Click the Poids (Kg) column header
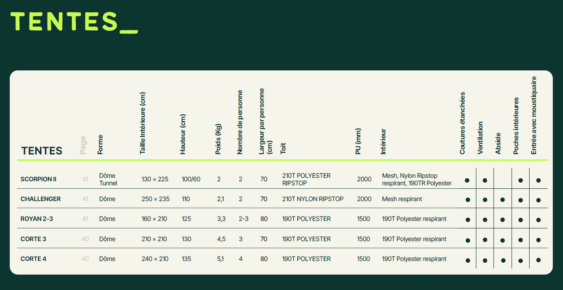Viewport: 563px width, 290px height. point(218,139)
